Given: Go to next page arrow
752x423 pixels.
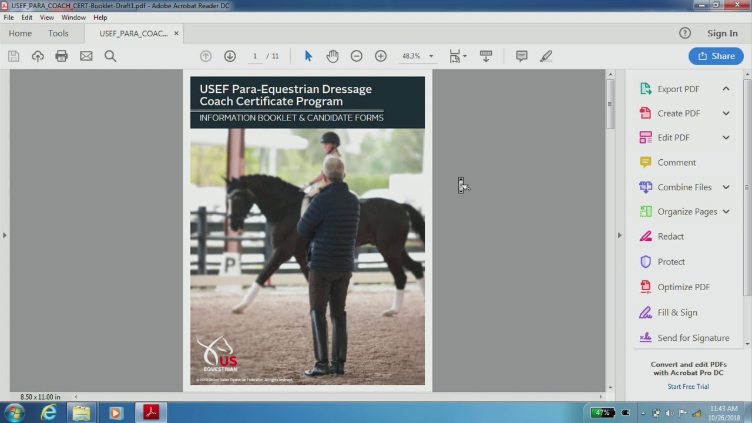Looking at the screenshot, I should 230,56.
